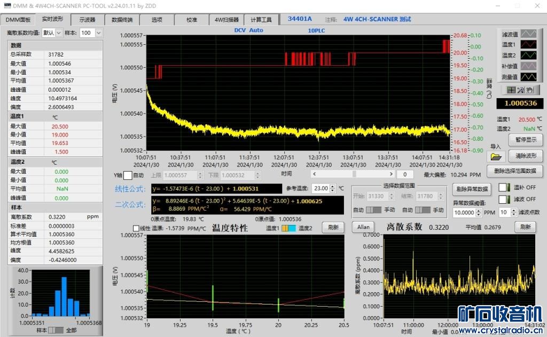547x337 pixels.
Task: Minimize the DMM PC-TOOL window
Action: click(x=498, y=6)
